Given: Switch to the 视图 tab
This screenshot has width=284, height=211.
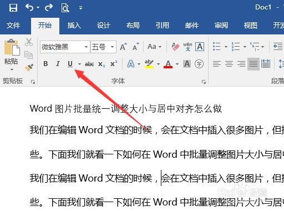Looking at the screenshot, I should coord(251,26).
